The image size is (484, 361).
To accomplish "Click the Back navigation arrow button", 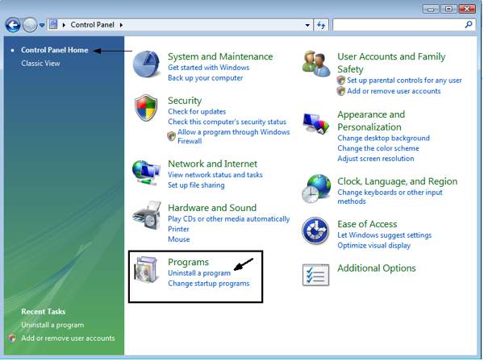I will (x=13, y=25).
